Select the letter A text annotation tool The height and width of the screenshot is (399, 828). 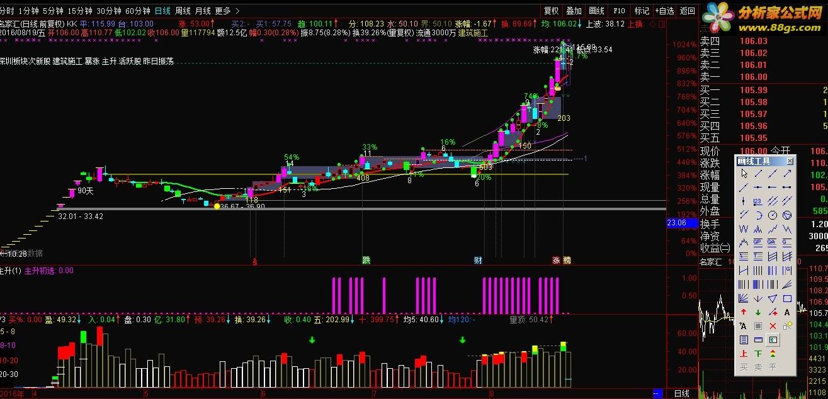pos(787,312)
